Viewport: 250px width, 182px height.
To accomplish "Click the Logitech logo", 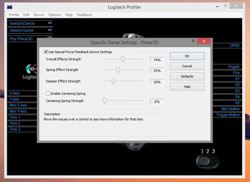I will [x=30, y=72].
